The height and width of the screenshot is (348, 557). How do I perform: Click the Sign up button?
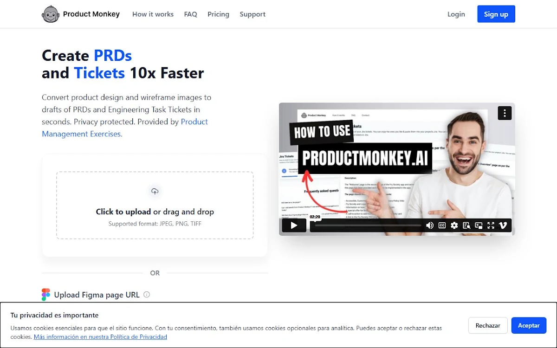click(496, 14)
